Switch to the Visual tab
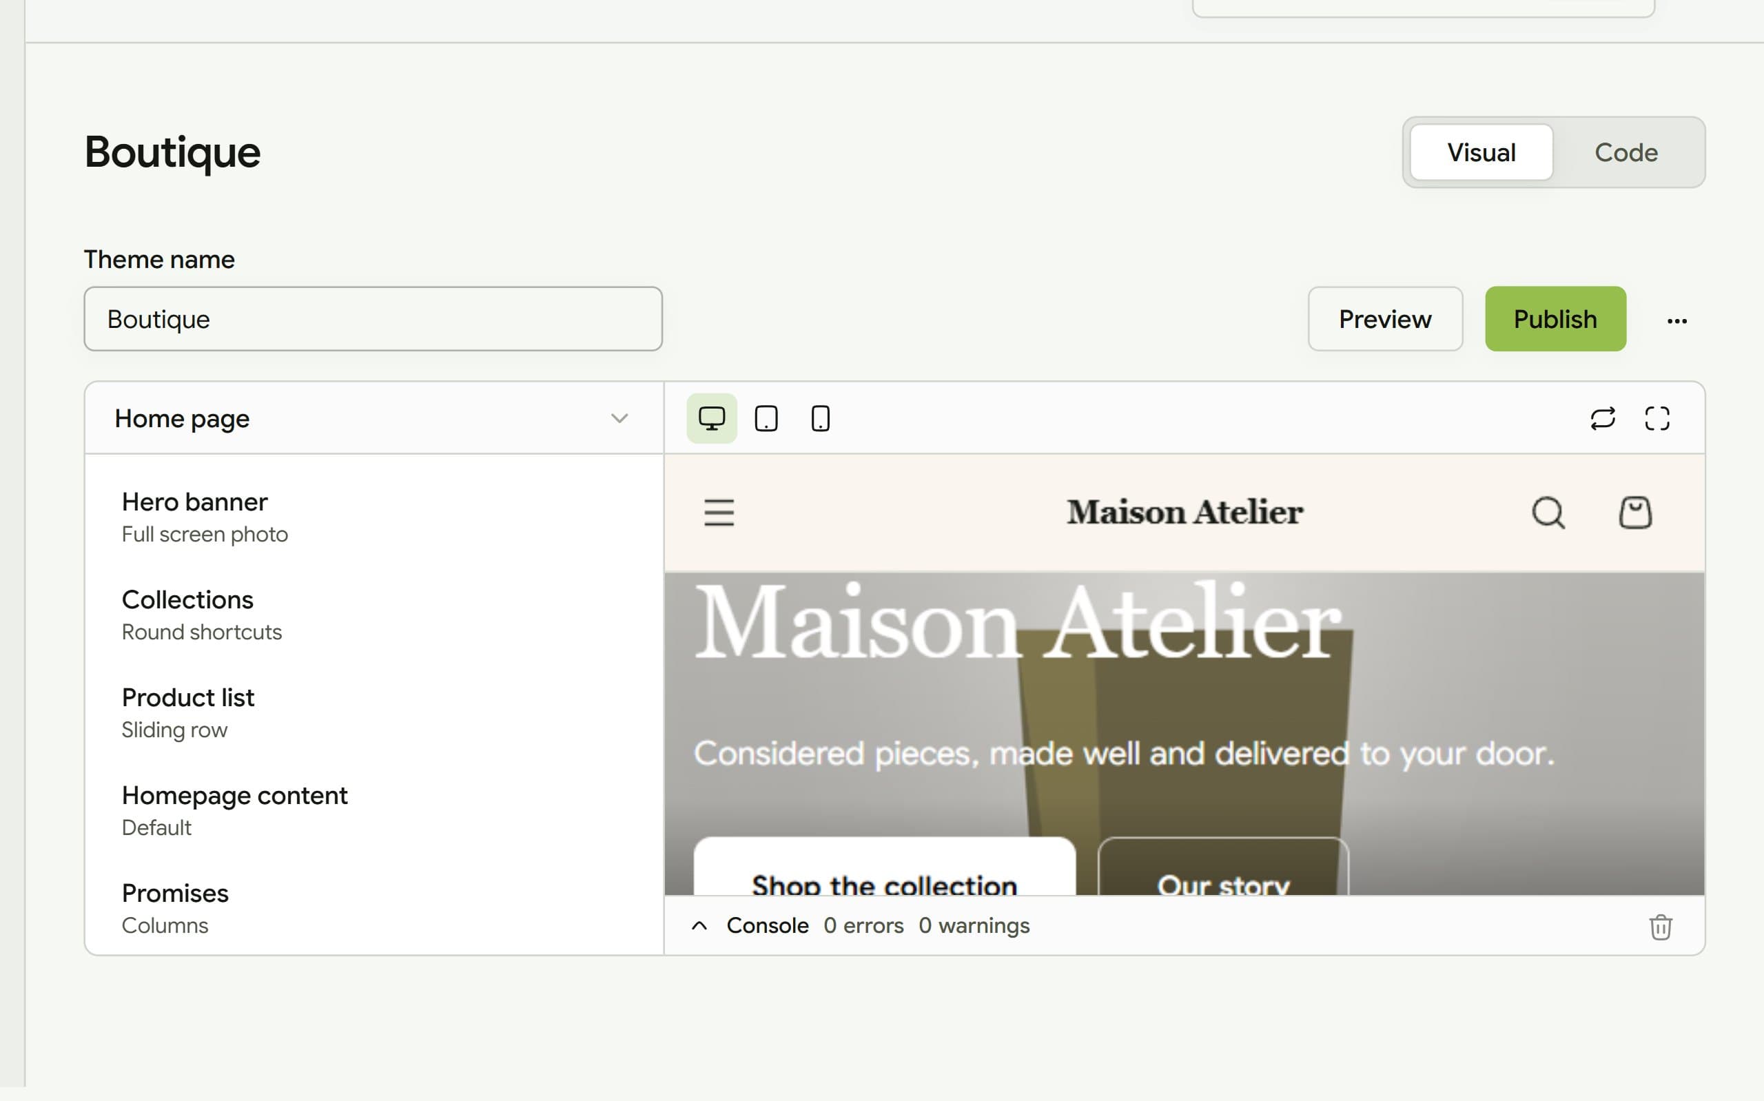This screenshot has height=1101, width=1764. (x=1481, y=153)
